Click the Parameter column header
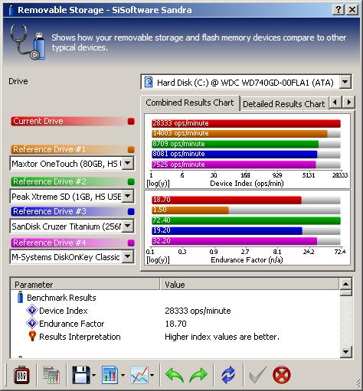Screen dimensions: 363x391 (85, 285)
